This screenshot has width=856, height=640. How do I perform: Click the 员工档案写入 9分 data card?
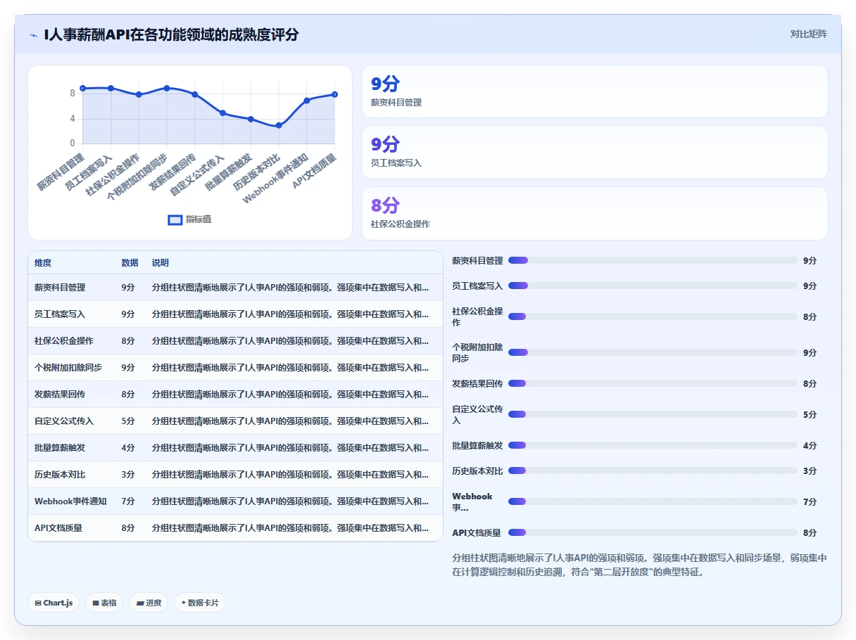tap(595, 152)
